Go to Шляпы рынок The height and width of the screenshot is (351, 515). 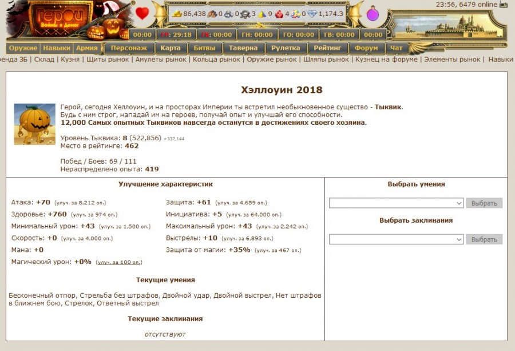326,60
